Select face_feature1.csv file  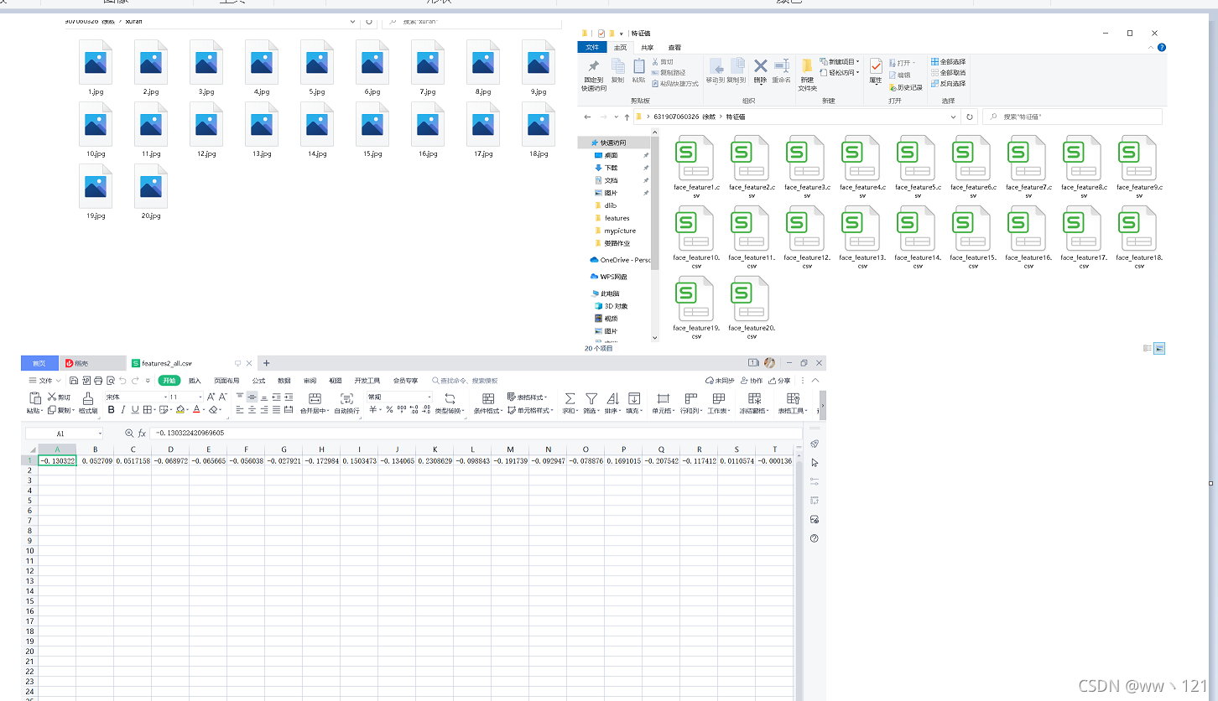point(696,167)
